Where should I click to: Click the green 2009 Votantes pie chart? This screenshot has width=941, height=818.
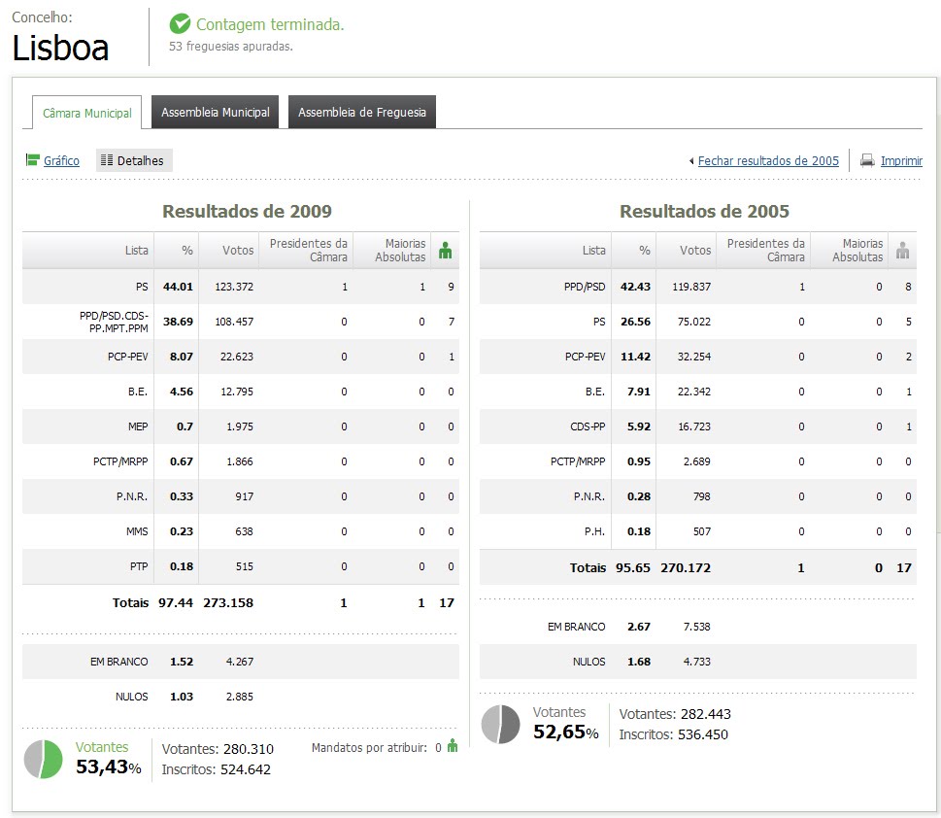pos(44,759)
